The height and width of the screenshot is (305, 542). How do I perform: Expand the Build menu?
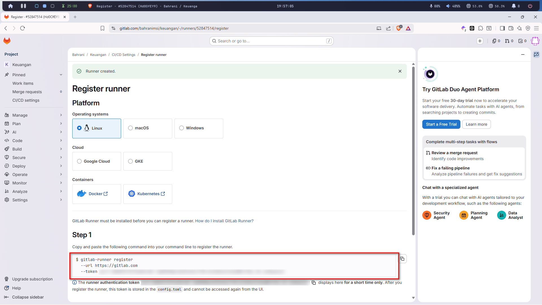click(34, 149)
